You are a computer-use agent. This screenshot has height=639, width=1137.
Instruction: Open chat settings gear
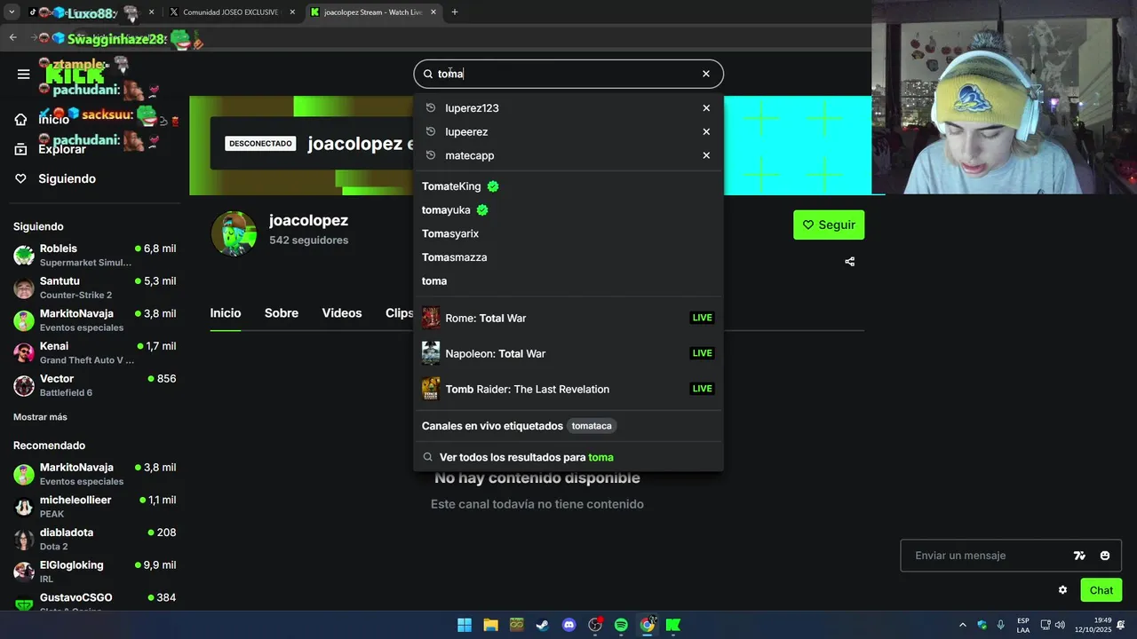(x=1062, y=590)
